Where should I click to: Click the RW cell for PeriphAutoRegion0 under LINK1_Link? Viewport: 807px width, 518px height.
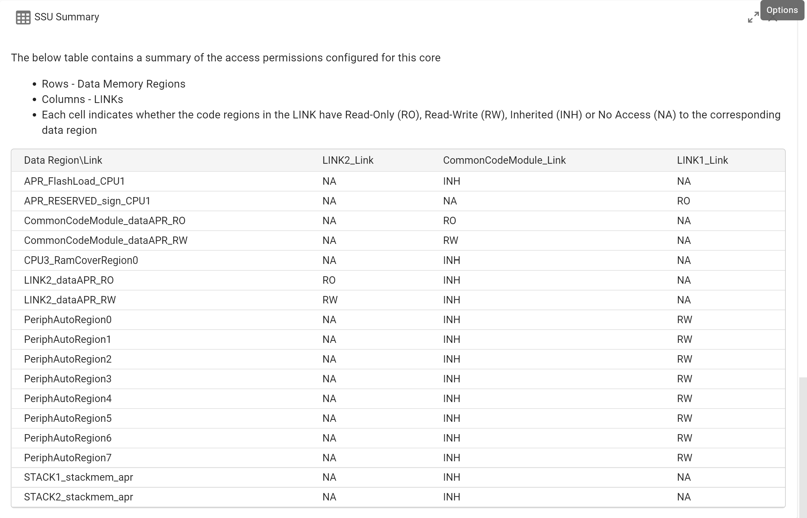(684, 319)
